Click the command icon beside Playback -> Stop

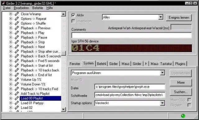click(17, 42)
